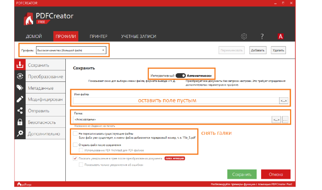Switch to the ПРИНТЕР tab
The height and width of the screenshot is (190, 322).
[x=98, y=36]
